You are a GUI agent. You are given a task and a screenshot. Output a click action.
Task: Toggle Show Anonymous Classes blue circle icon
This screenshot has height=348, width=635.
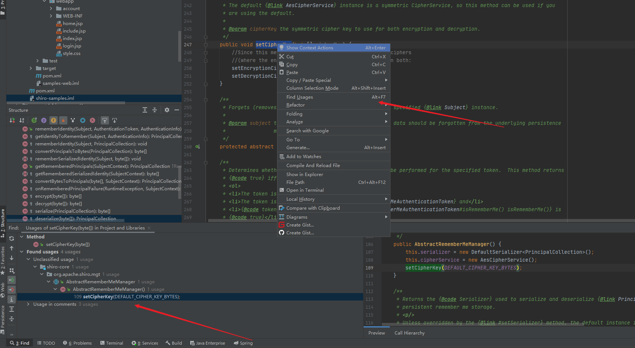click(83, 120)
